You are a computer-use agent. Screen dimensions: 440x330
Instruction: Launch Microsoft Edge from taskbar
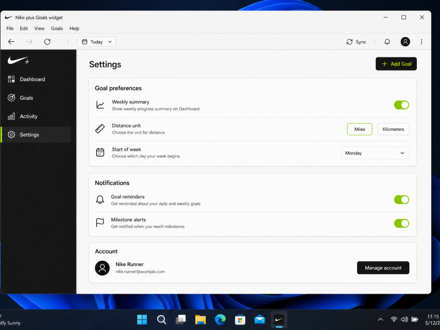pyautogui.click(x=221, y=320)
